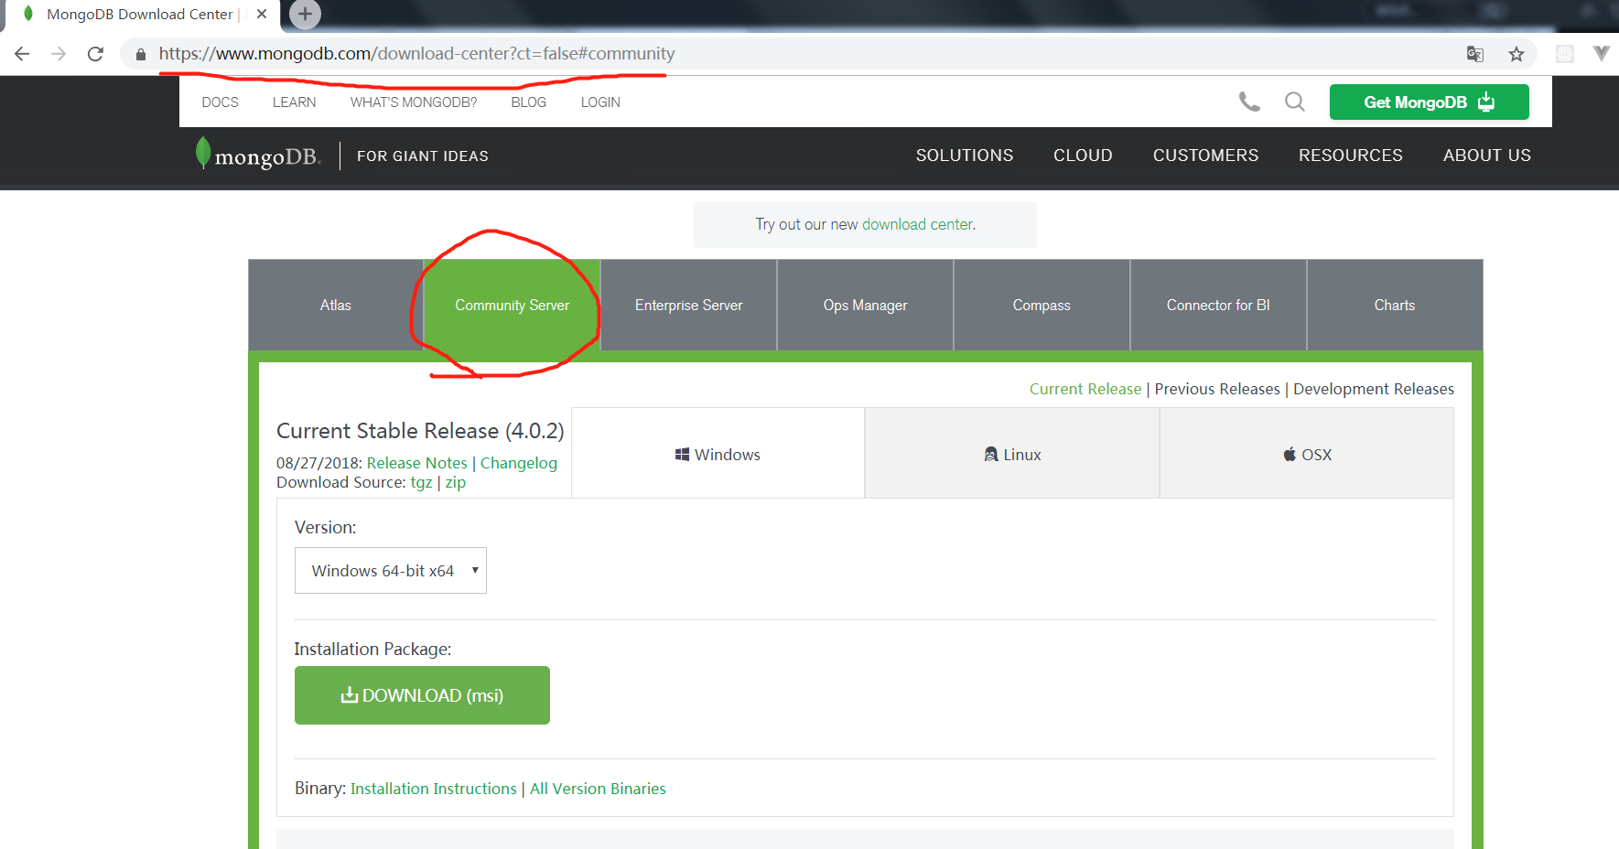Open Development Releases link
The image size is (1619, 849).
point(1374,389)
